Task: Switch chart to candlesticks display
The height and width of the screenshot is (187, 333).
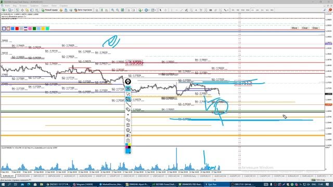Action: point(102,10)
